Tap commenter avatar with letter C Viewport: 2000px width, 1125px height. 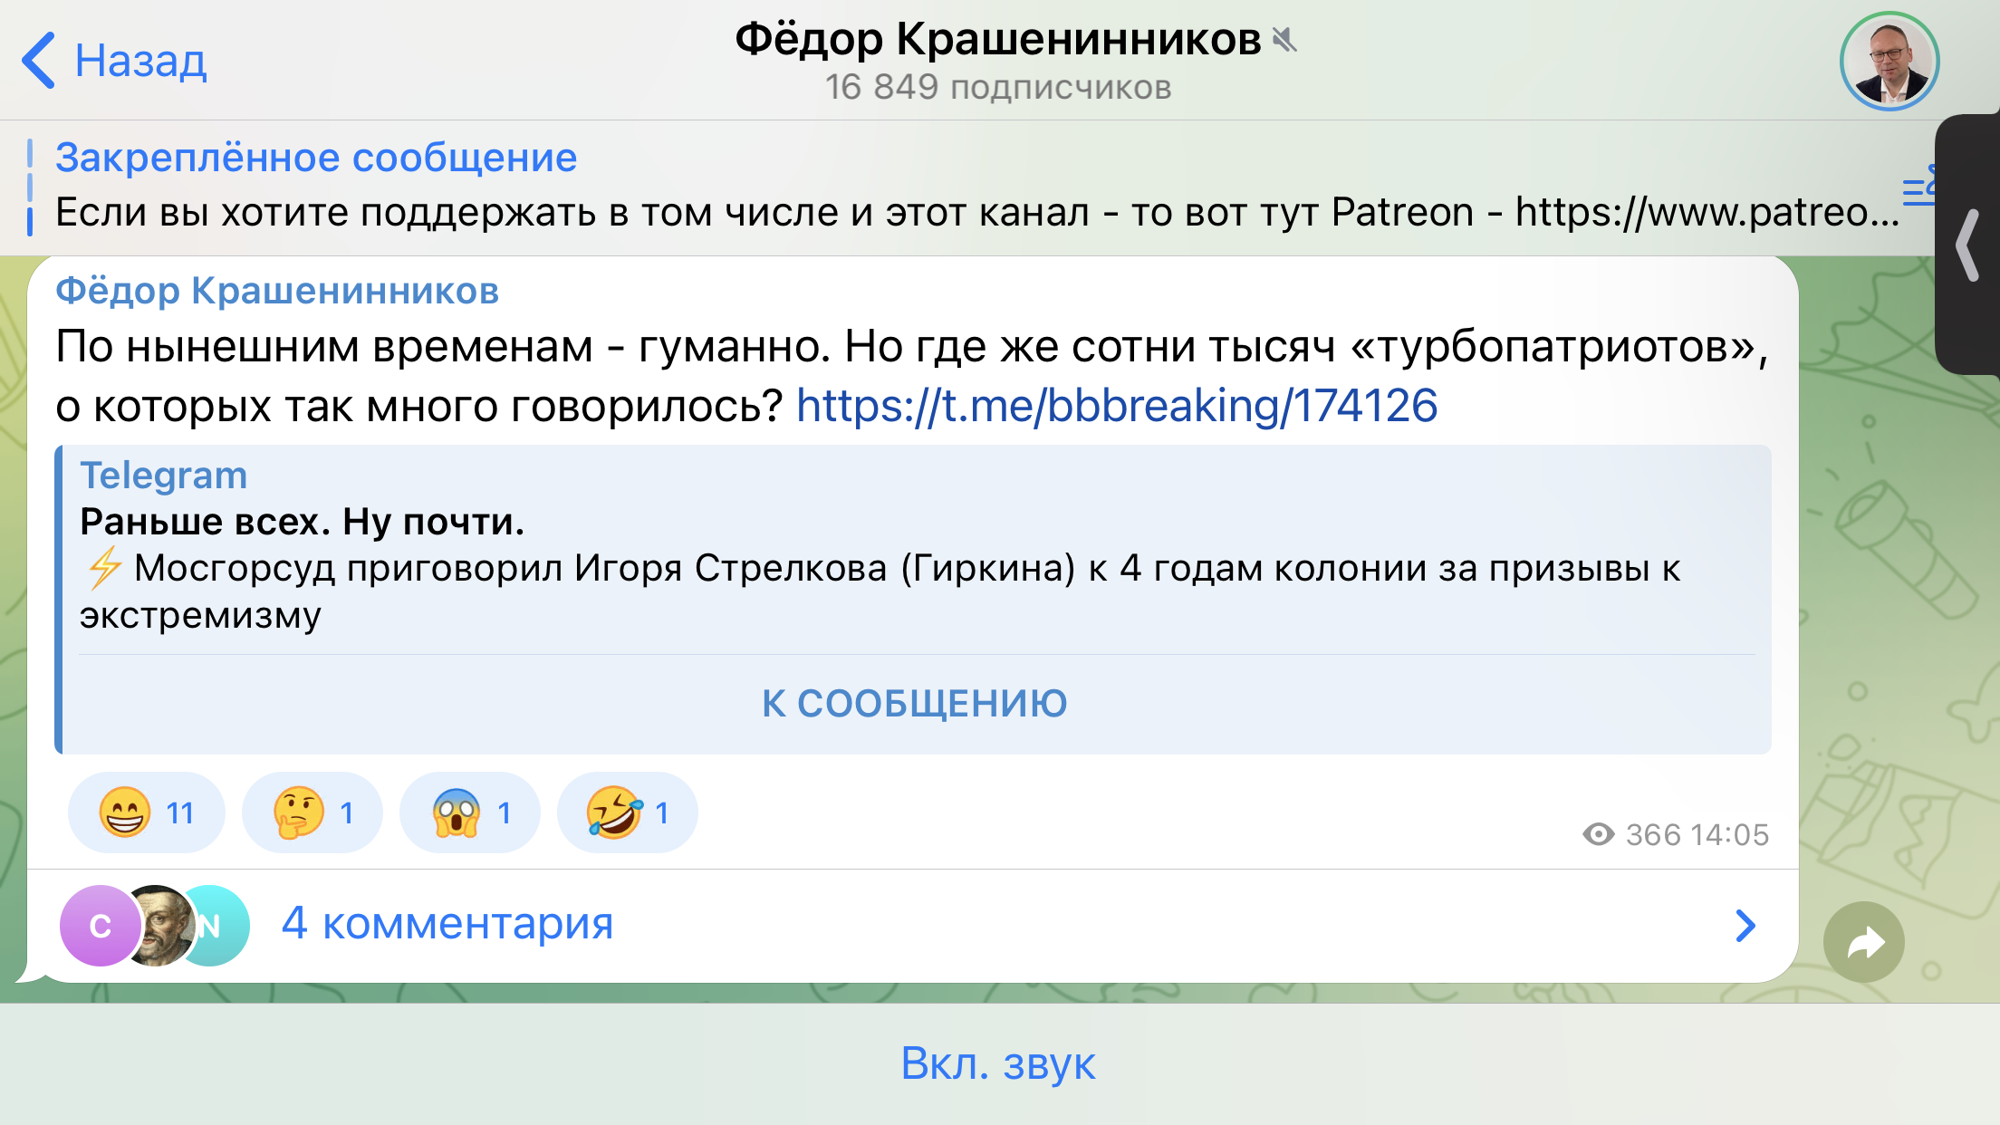(x=100, y=926)
